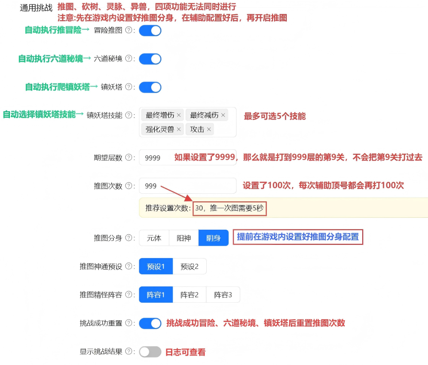
Task: Turn off the 镇妖塔 switch
Action: (x=150, y=87)
